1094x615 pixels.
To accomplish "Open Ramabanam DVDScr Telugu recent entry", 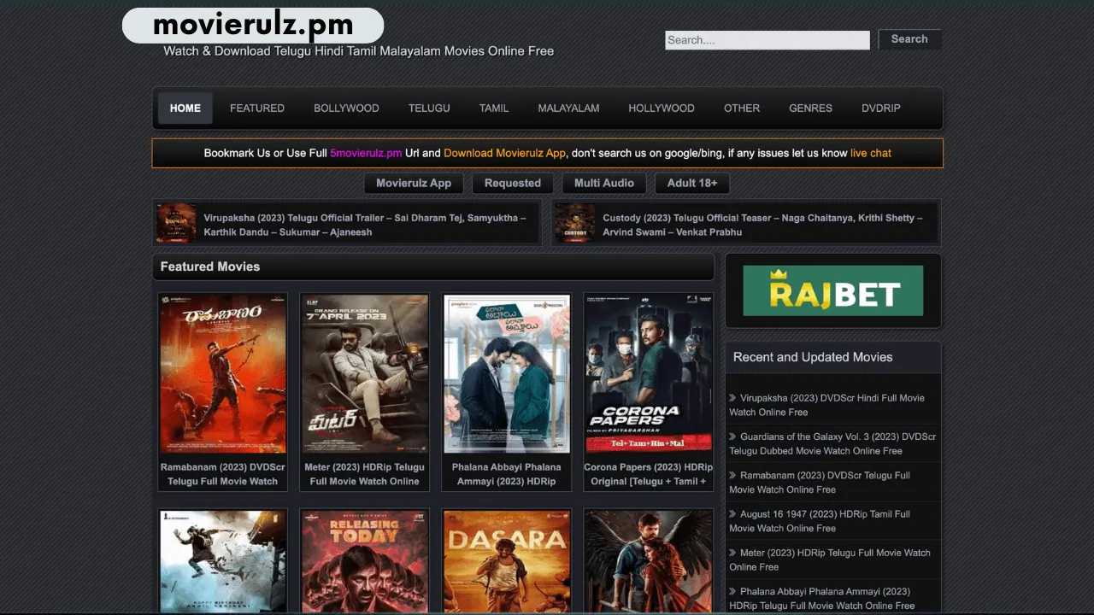I will (x=820, y=483).
